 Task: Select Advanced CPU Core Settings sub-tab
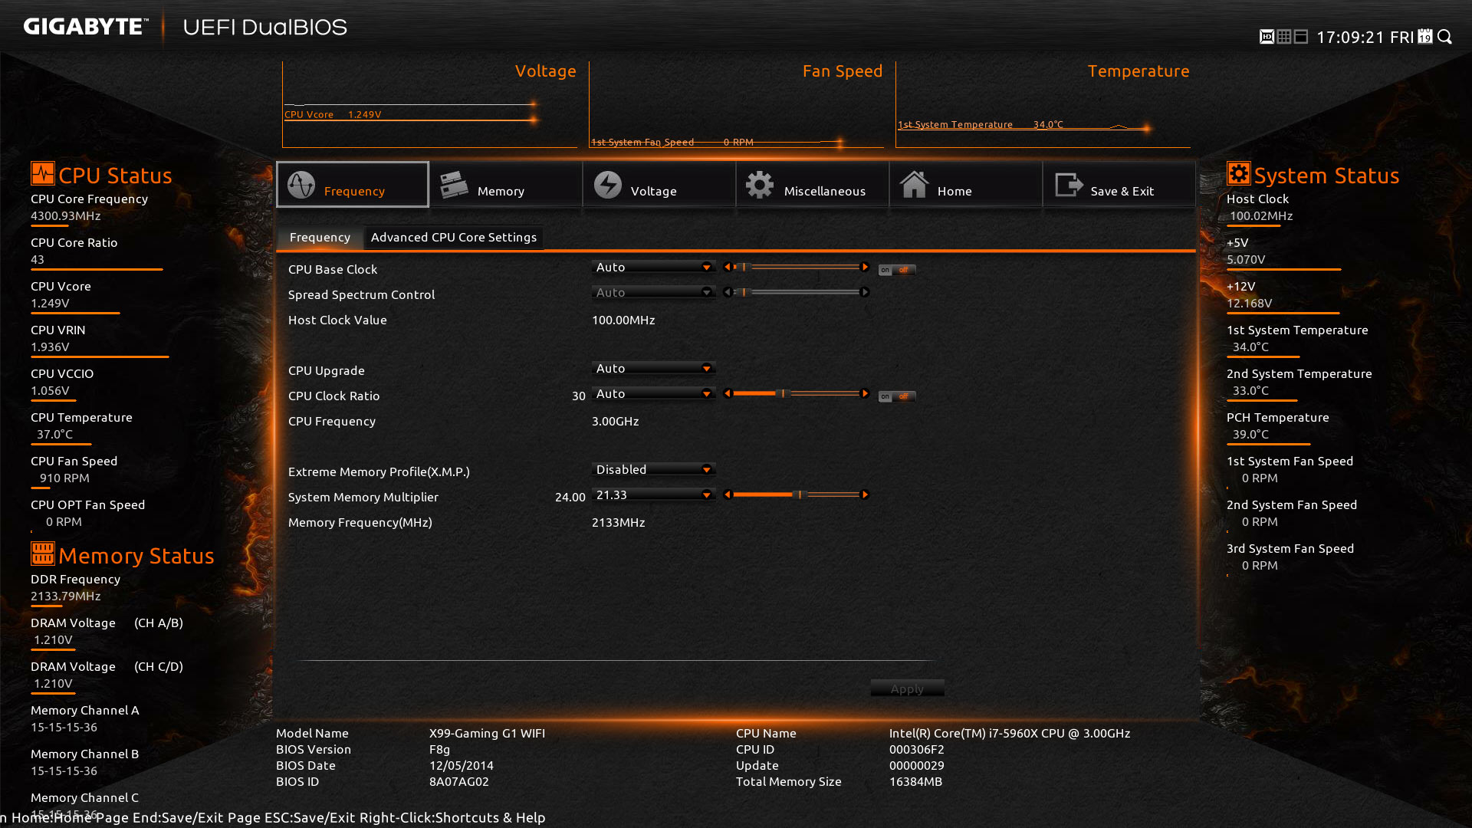[454, 237]
